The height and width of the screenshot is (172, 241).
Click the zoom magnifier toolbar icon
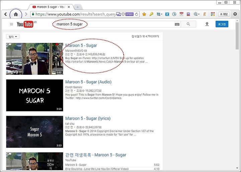(195, 14)
